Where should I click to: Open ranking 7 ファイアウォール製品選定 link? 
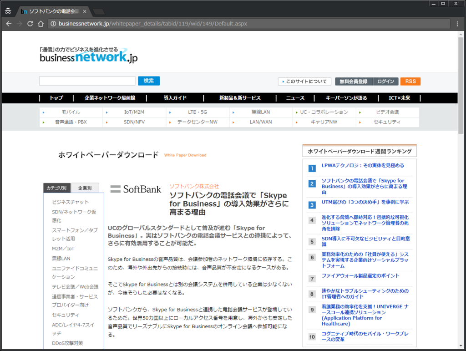click(x=360, y=276)
